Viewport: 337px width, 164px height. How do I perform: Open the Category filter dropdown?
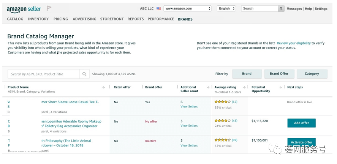click(312, 74)
